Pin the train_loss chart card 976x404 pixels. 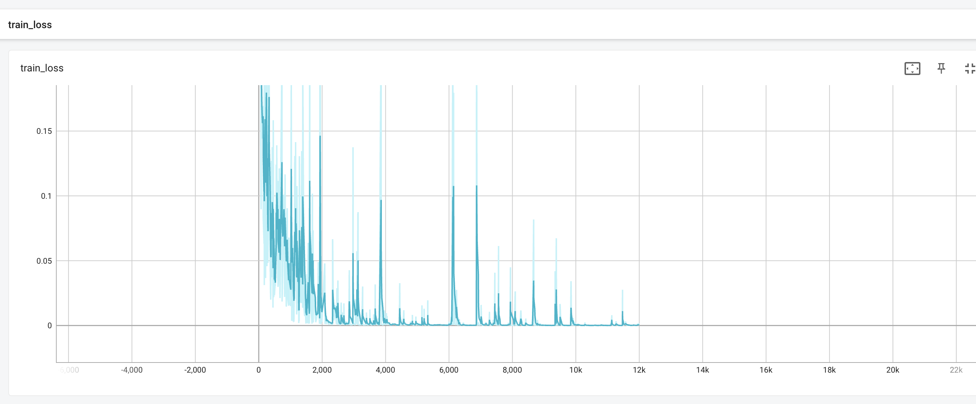[x=941, y=69]
